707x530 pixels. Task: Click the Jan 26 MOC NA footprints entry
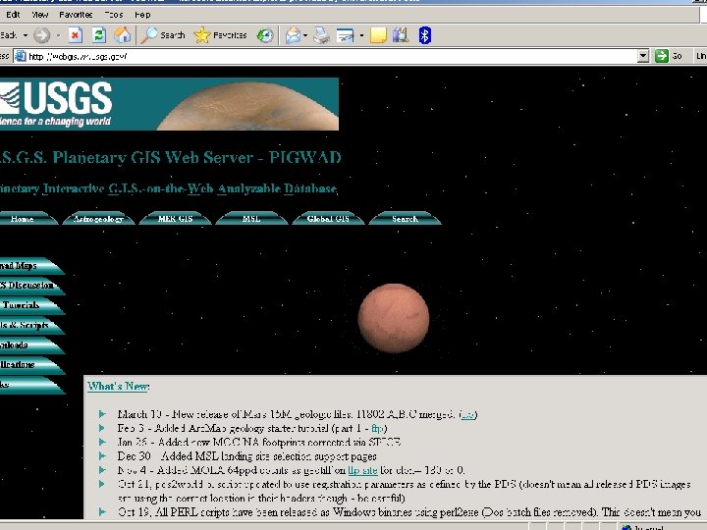pos(259,442)
